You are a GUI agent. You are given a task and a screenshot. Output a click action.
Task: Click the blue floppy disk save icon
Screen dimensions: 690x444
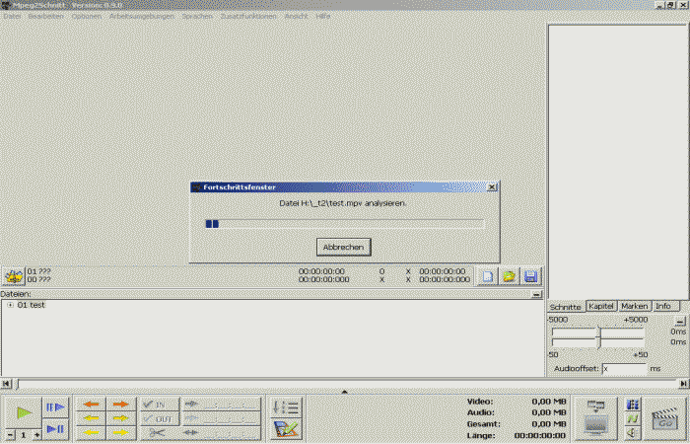[x=530, y=276]
